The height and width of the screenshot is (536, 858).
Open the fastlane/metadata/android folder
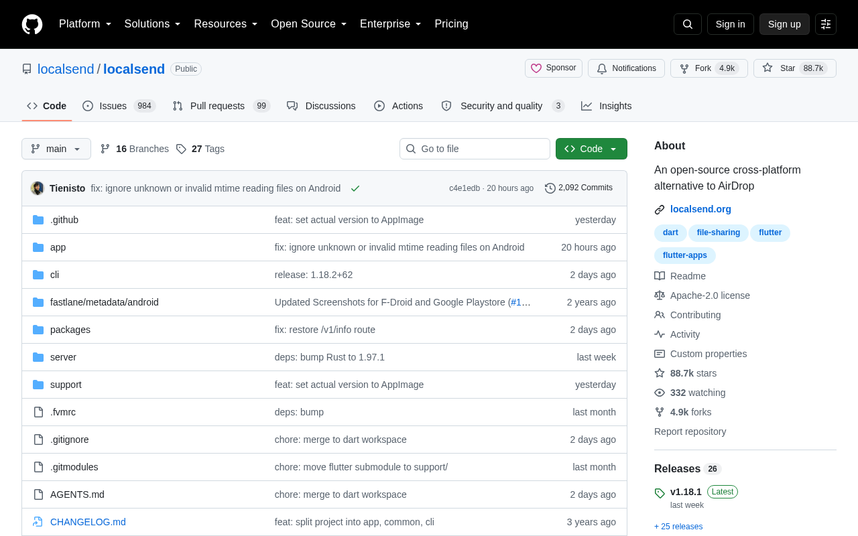click(x=105, y=302)
